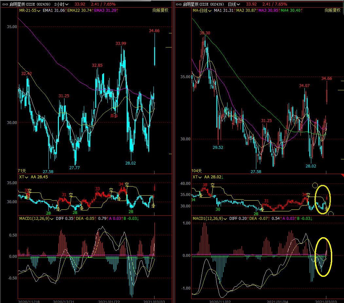Click link icon of the 2-hour chart panel
Viewport: 344px width, 303px height.
[5, 4]
